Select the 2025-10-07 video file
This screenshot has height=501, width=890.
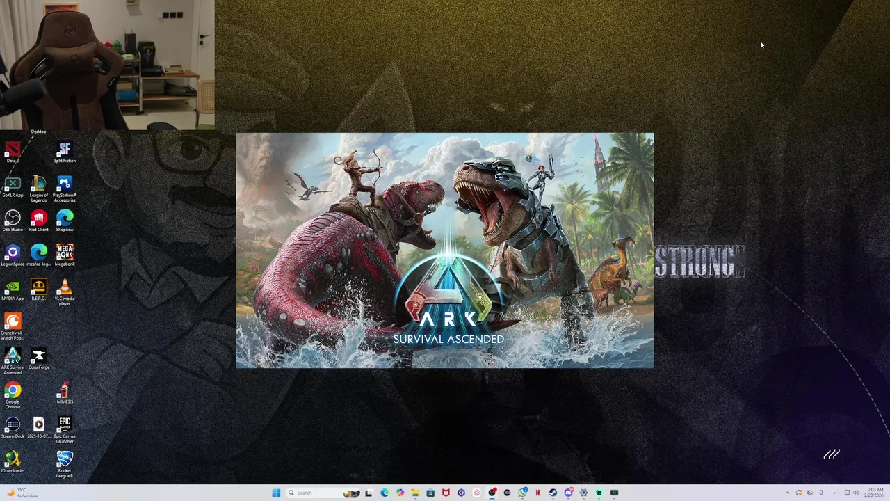pyautogui.click(x=39, y=427)
